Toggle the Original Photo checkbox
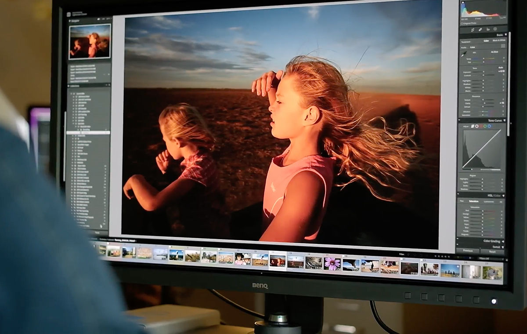 tap(462, 23)
